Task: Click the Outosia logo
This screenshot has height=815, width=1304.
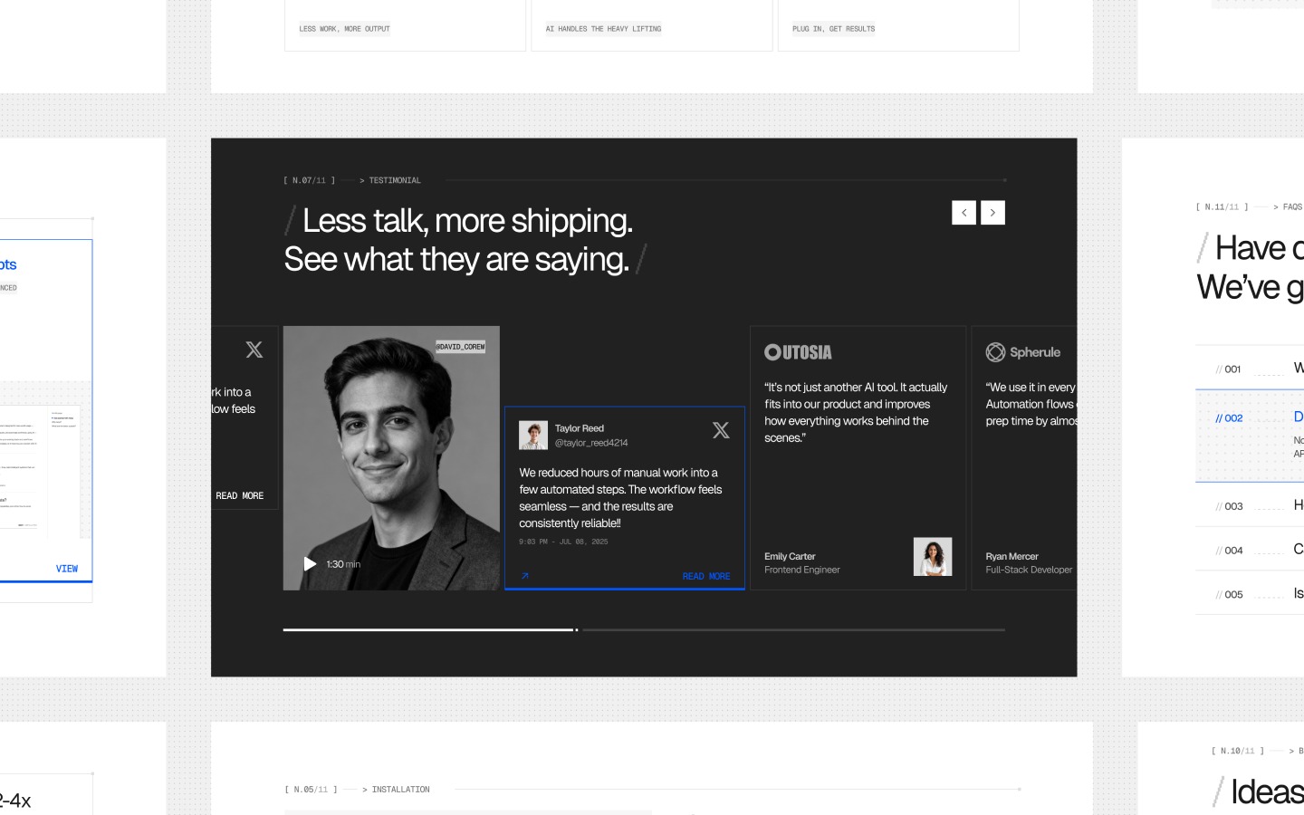Action: tap(798, 352)
